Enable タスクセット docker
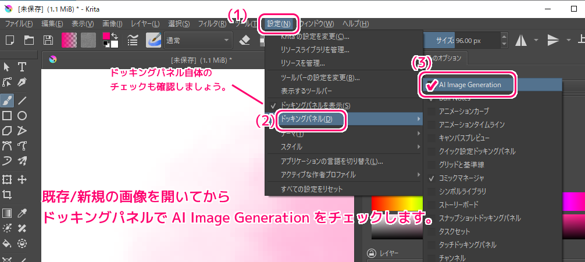This screenshot has width=585, height=262. (x=493, y=231)
